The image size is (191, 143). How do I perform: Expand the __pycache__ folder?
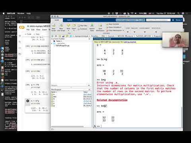tap(52, 43)
